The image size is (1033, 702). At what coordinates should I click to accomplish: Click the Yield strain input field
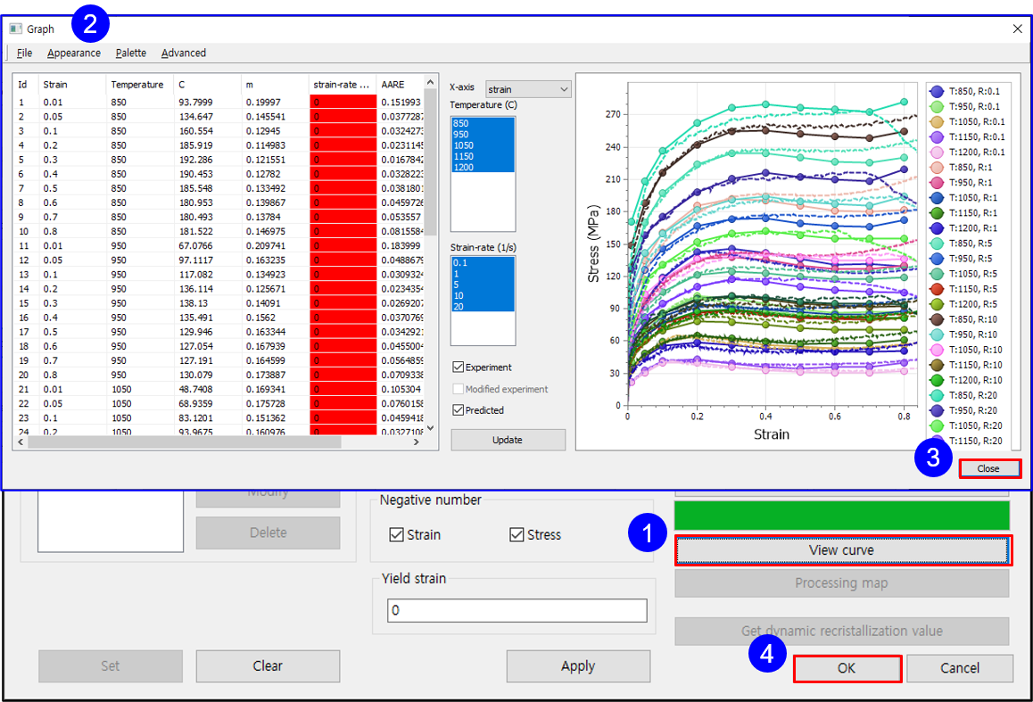517,610
